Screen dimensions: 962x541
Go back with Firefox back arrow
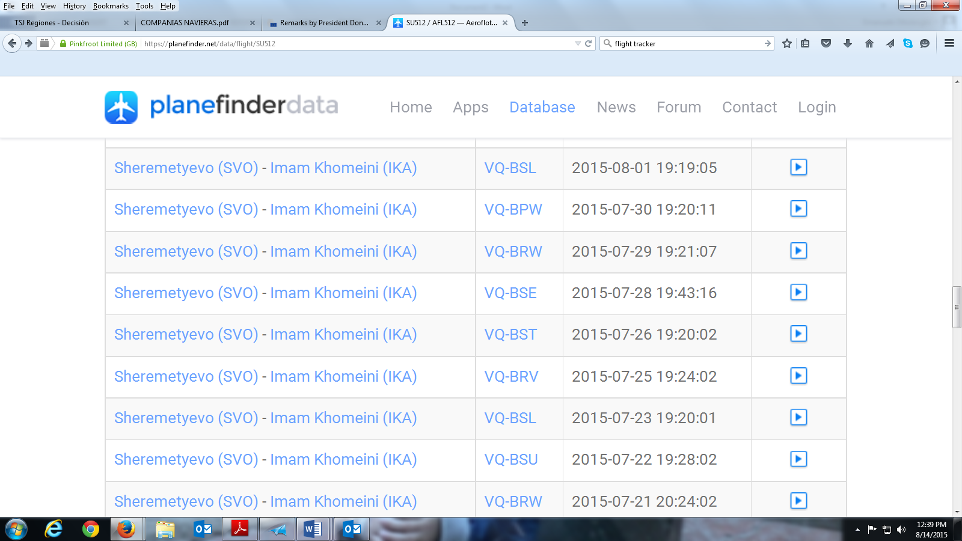pyautogui.click(x=12, y=43)
